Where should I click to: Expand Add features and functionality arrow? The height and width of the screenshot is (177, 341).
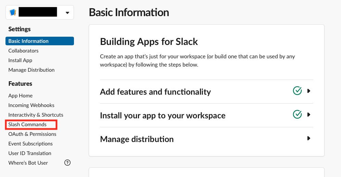tap(308, 91)
